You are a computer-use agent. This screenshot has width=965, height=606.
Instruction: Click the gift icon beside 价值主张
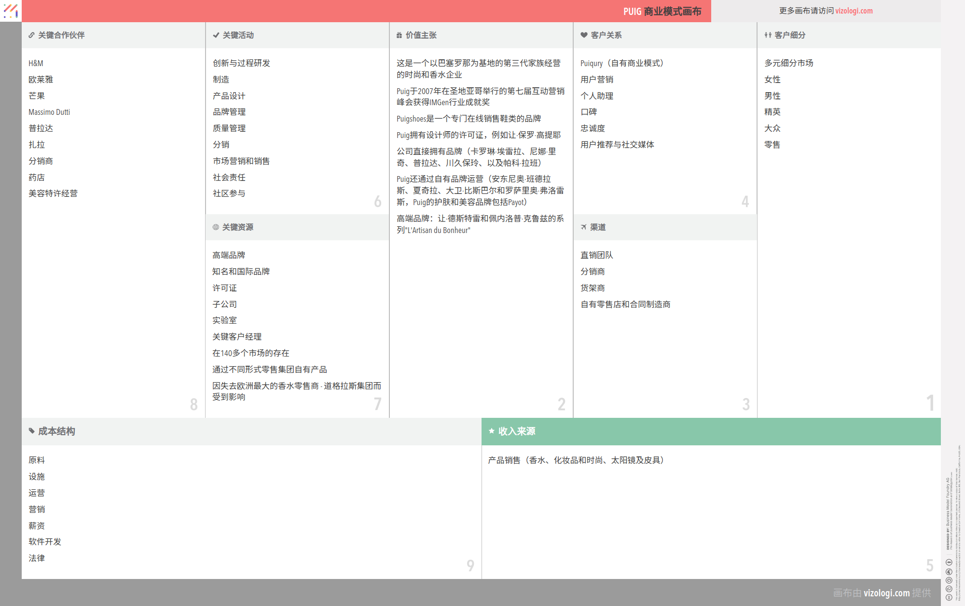[x=399, y=35]
